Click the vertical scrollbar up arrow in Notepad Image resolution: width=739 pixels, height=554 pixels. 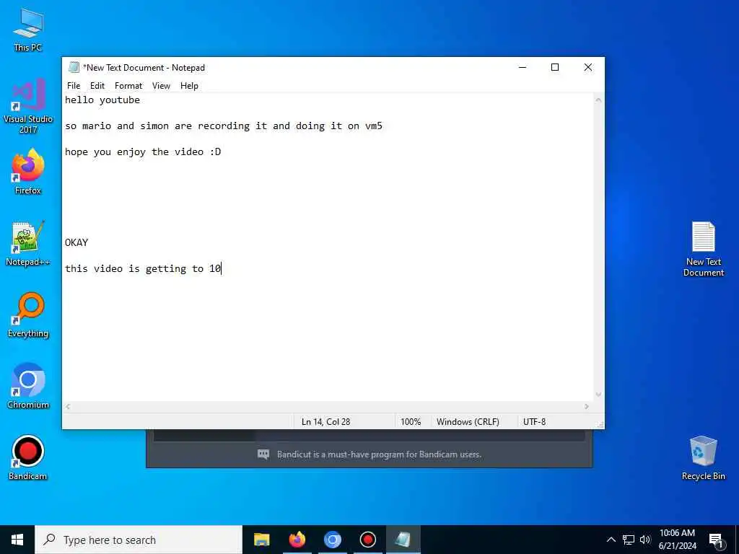(x=598, y=100)
